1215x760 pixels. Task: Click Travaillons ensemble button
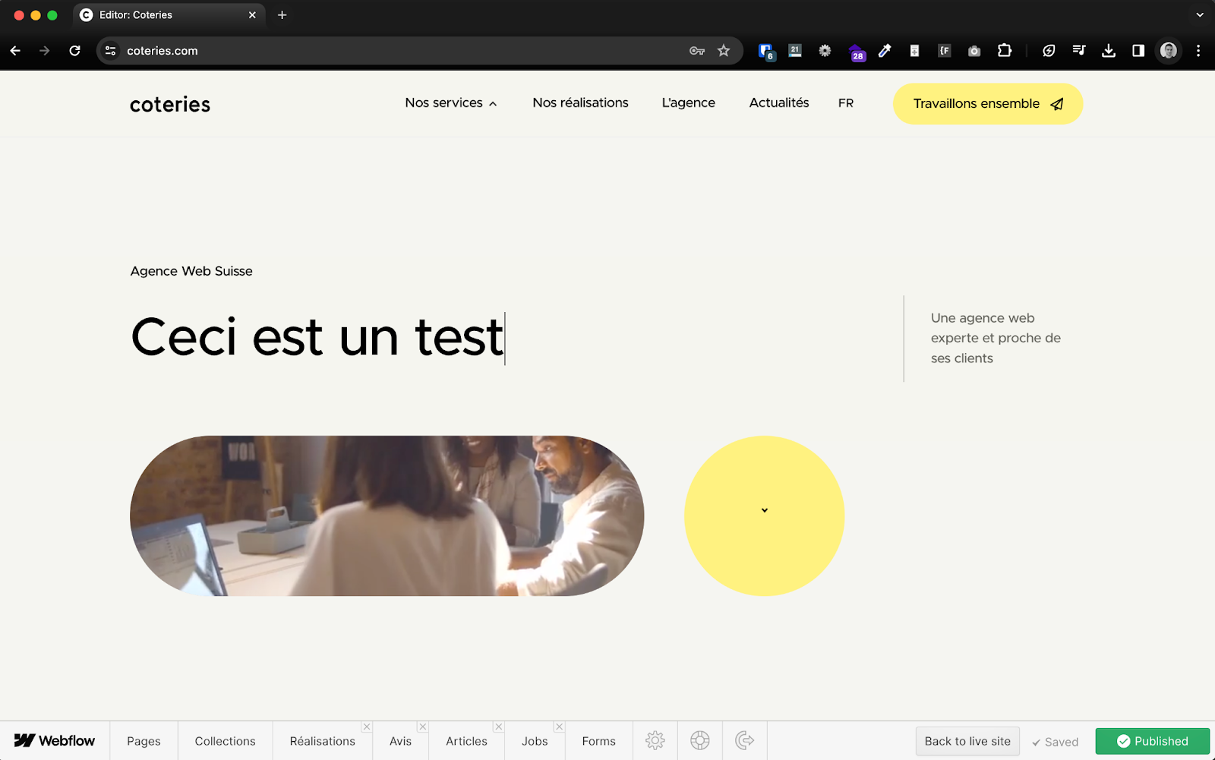tap(987, 103)
